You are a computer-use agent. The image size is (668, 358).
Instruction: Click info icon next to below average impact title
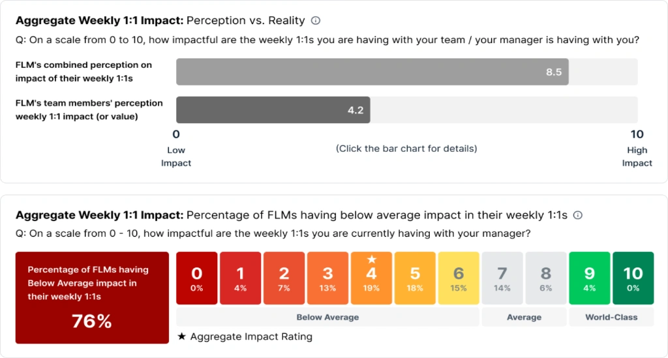(x=578, y=215)
